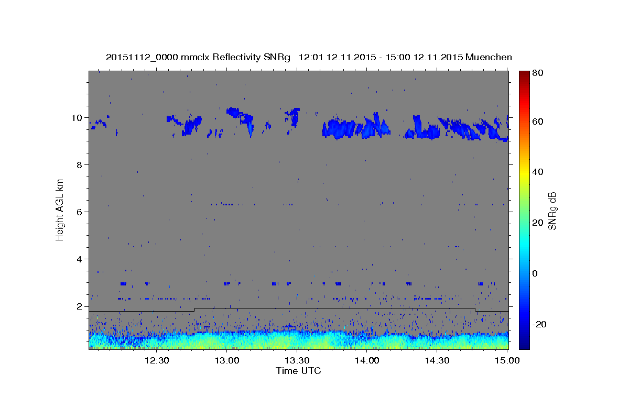
Task: Click the 14:00 time tick label
Action: click(367, 360)
